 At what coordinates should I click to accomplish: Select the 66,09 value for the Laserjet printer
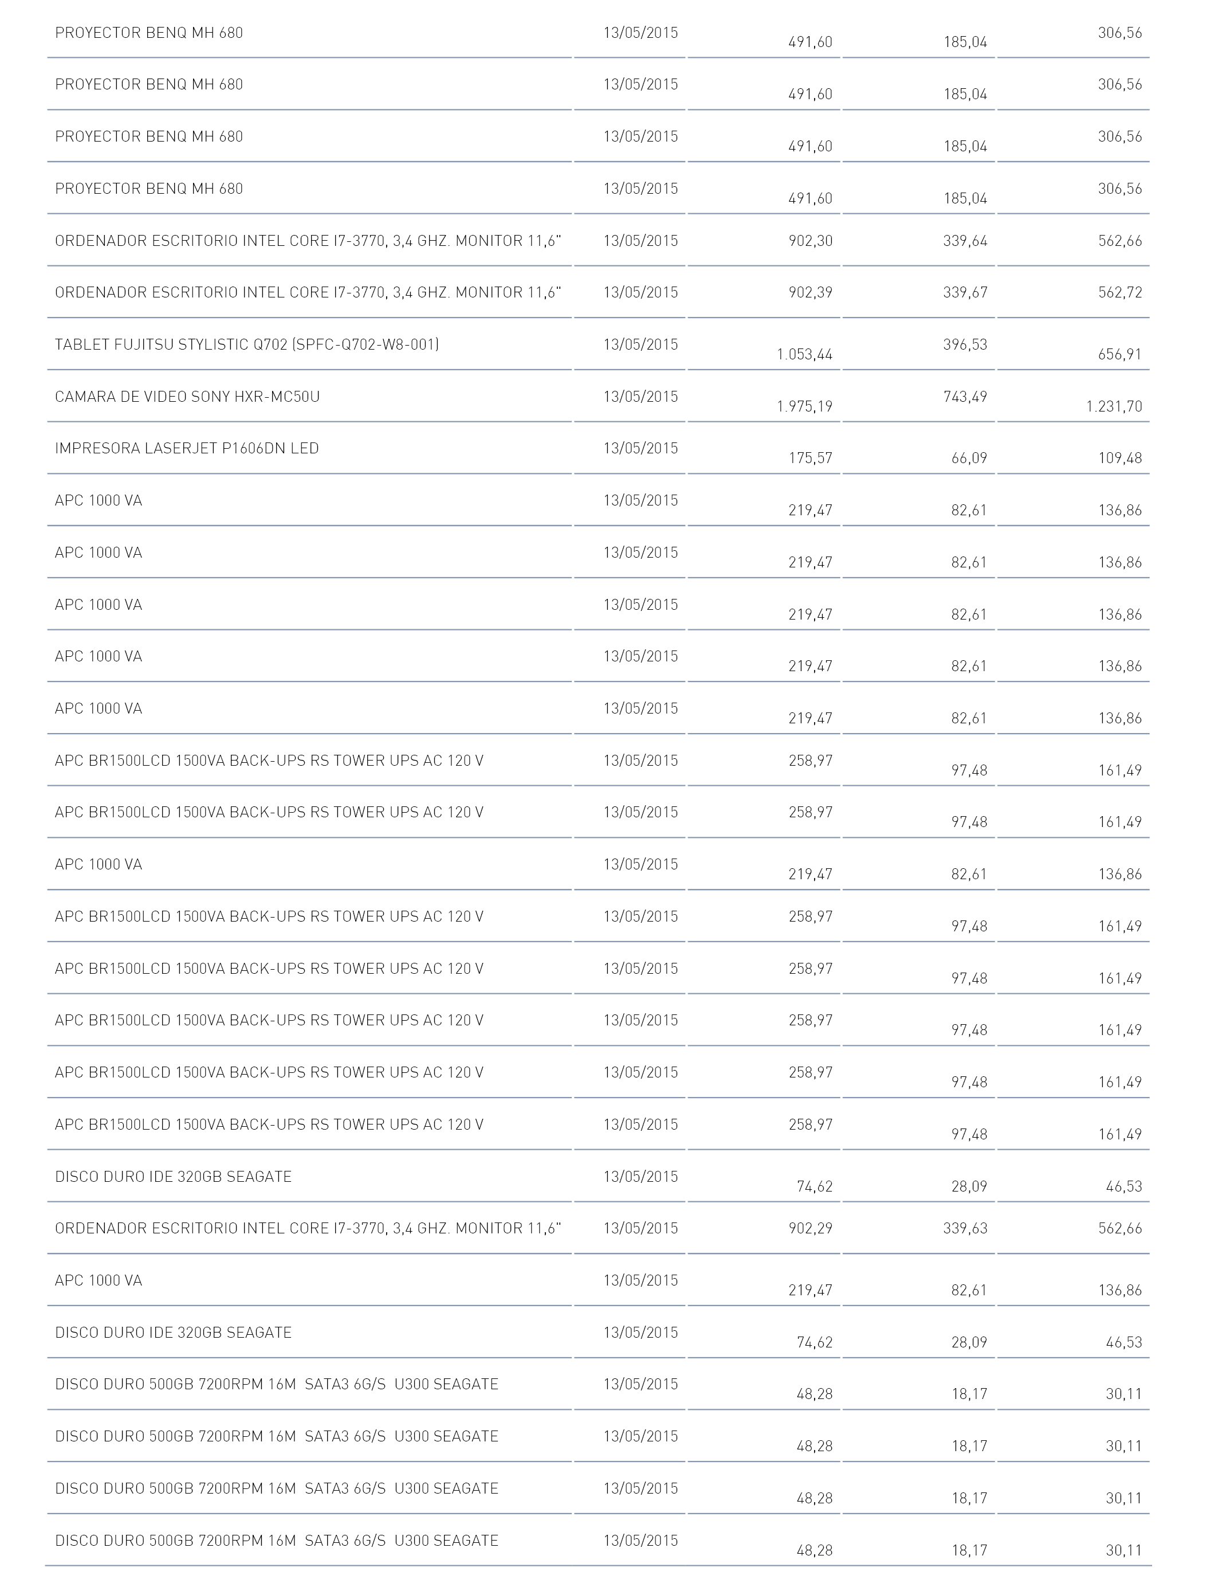tap(969, 459)
